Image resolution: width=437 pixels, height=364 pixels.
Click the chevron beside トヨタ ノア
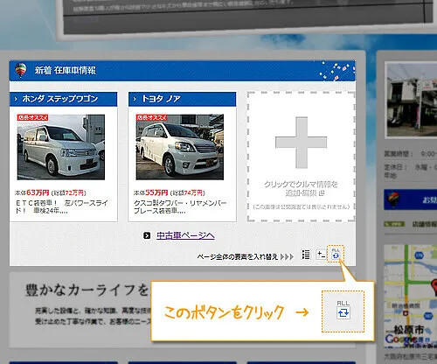[135, 100]
